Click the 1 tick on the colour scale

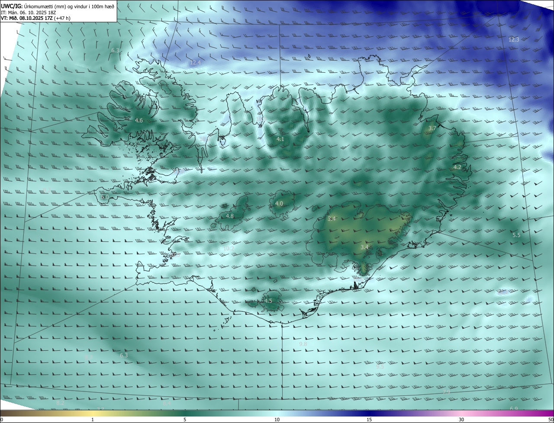[93, 420]
